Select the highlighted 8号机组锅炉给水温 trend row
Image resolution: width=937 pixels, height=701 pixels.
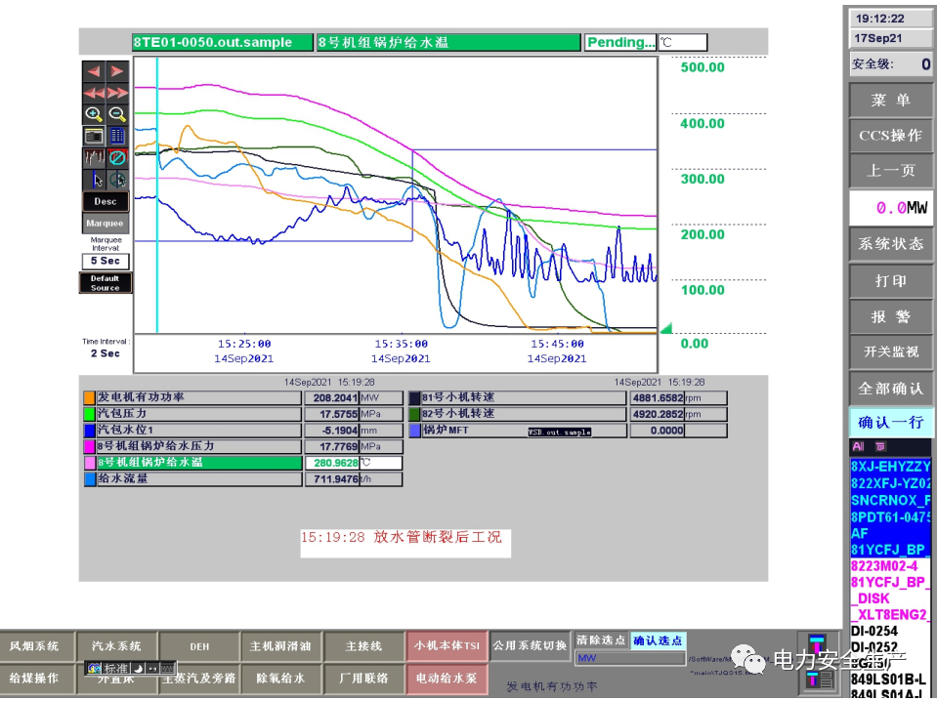[x=199, y=463]
